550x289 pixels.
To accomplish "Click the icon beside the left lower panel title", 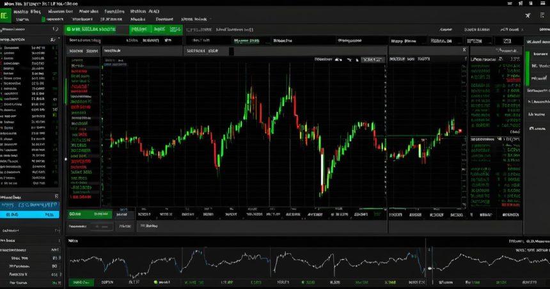I will click(x=56, y=196).
